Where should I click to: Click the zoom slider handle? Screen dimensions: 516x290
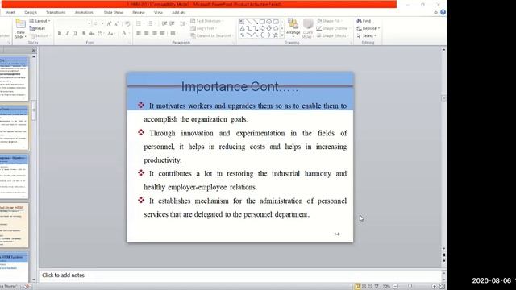[x=410, y=287]
